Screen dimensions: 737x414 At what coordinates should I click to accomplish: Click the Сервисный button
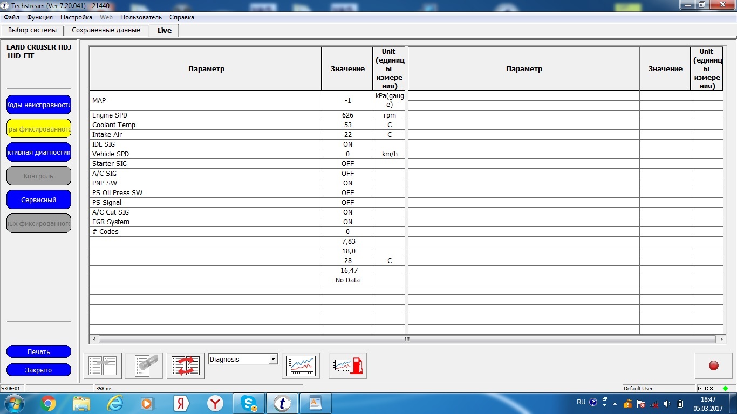click(39, 199)
